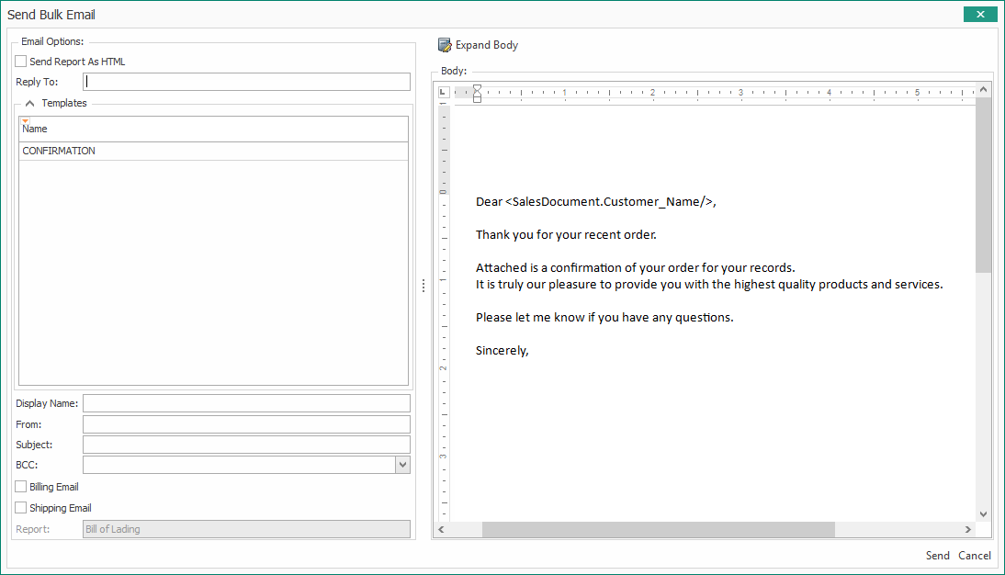Click the Cancel button

point(975,556)
